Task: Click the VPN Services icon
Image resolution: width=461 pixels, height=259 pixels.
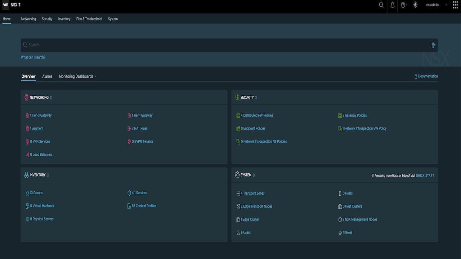Action: [27, 142]
